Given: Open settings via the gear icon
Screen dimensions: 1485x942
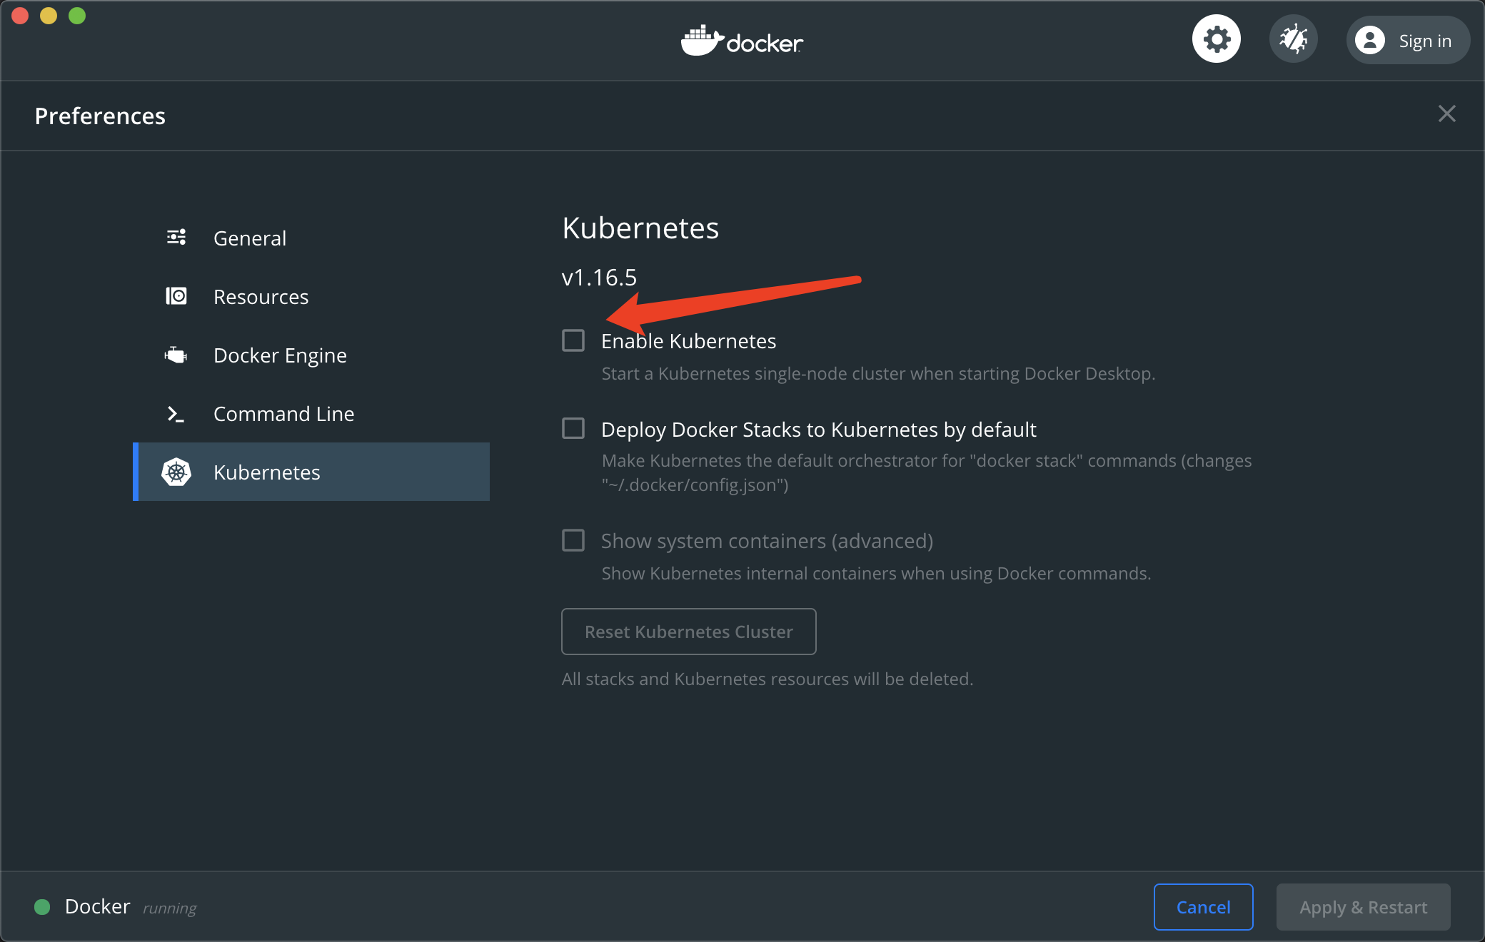Looking at the screenshot, I should [1216, 39].
